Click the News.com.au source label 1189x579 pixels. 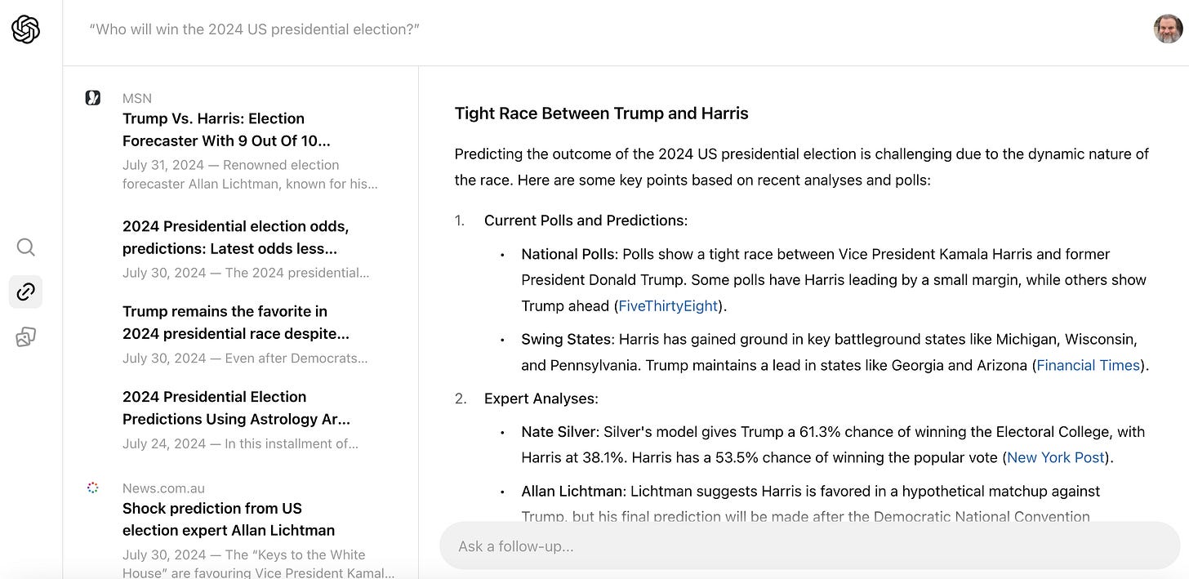(163, 488)
